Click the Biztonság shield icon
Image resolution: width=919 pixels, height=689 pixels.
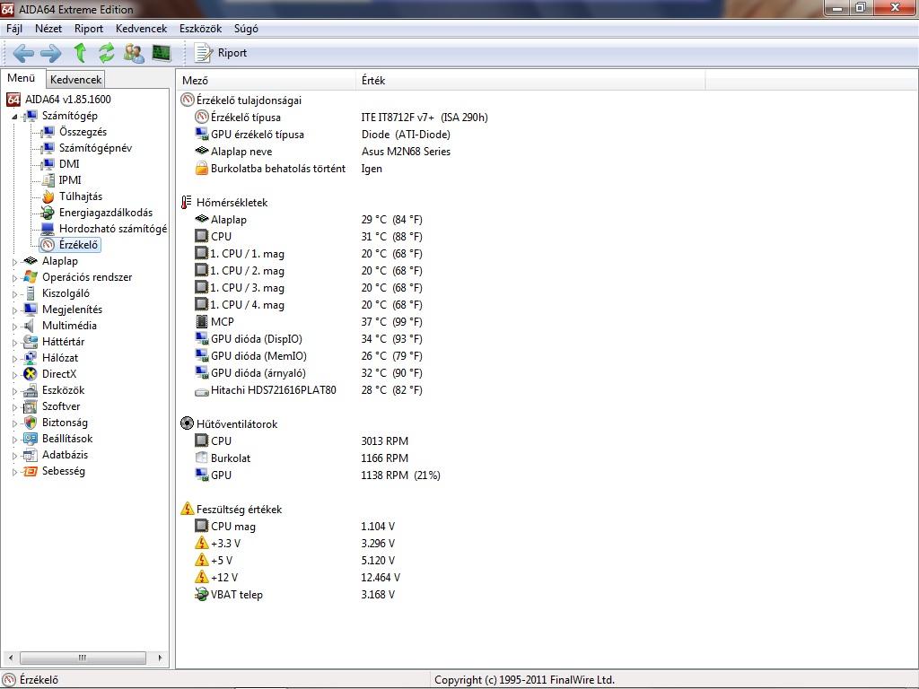[x=30, y=423]
